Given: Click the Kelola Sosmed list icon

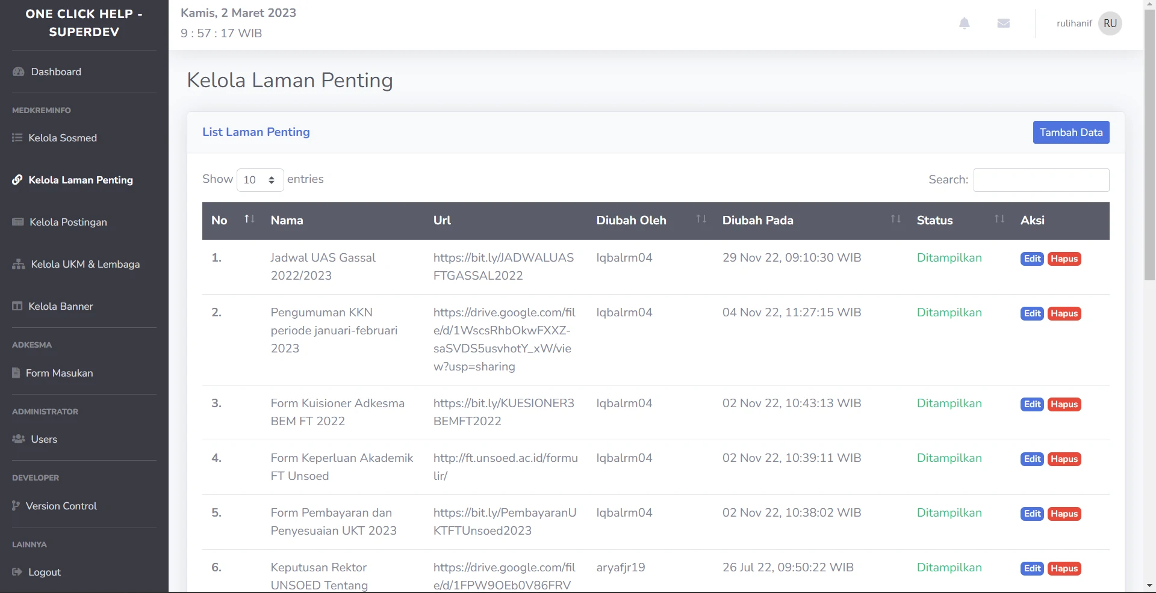Looking at the screenshot, I should pyautogui.click(x=17, y=138).
